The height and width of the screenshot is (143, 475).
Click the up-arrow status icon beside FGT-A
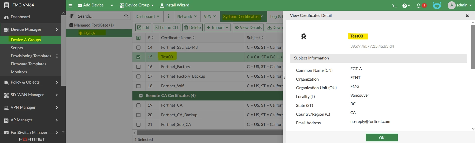80,33
